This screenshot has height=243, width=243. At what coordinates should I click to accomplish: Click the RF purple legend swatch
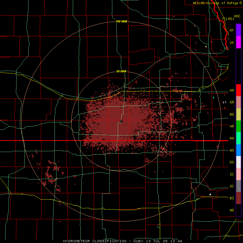tap(238, 30)
